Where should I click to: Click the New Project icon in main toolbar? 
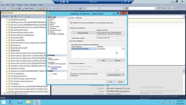pyautogui.click(x=3, y=8)
